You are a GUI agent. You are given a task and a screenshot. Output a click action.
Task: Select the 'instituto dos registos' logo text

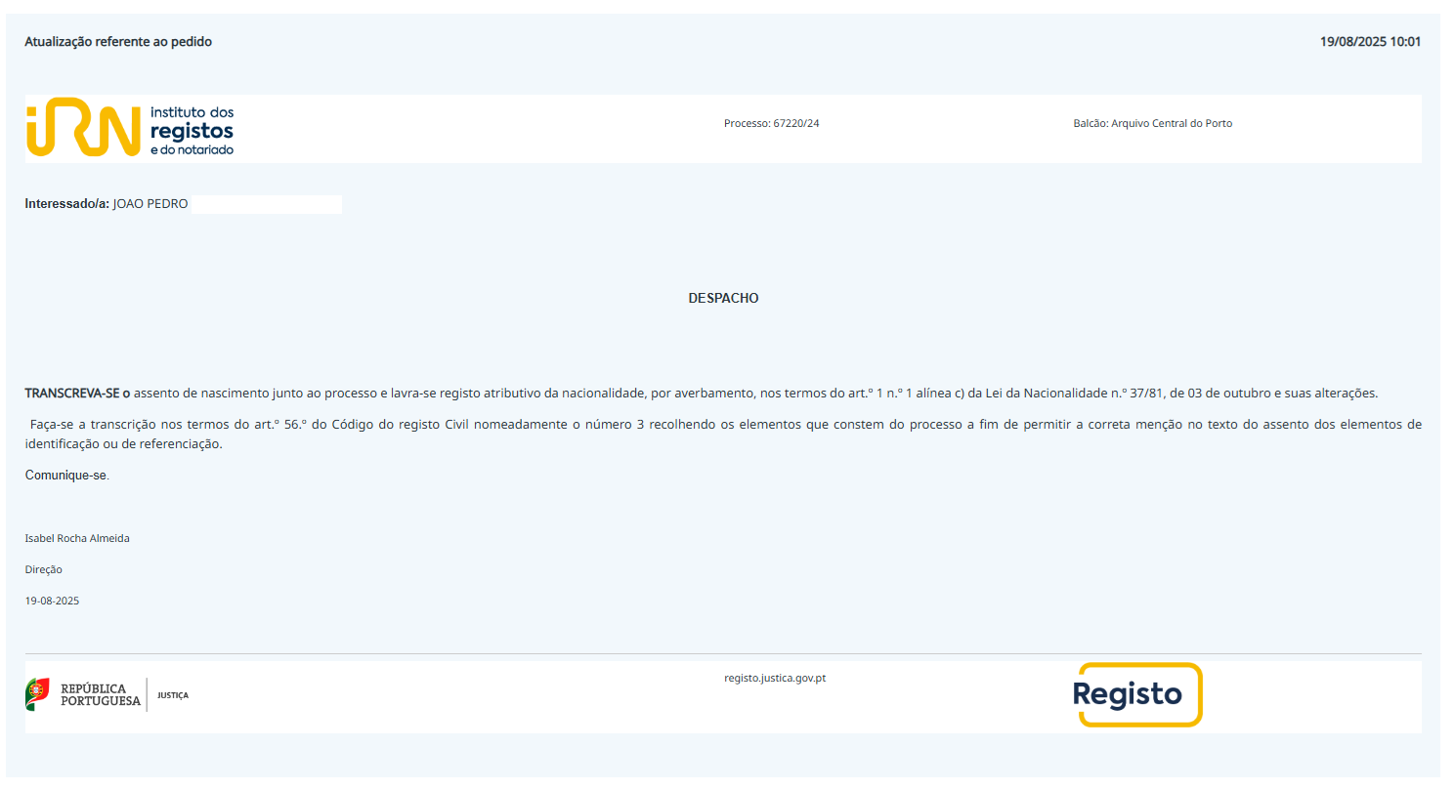[192, 130]
